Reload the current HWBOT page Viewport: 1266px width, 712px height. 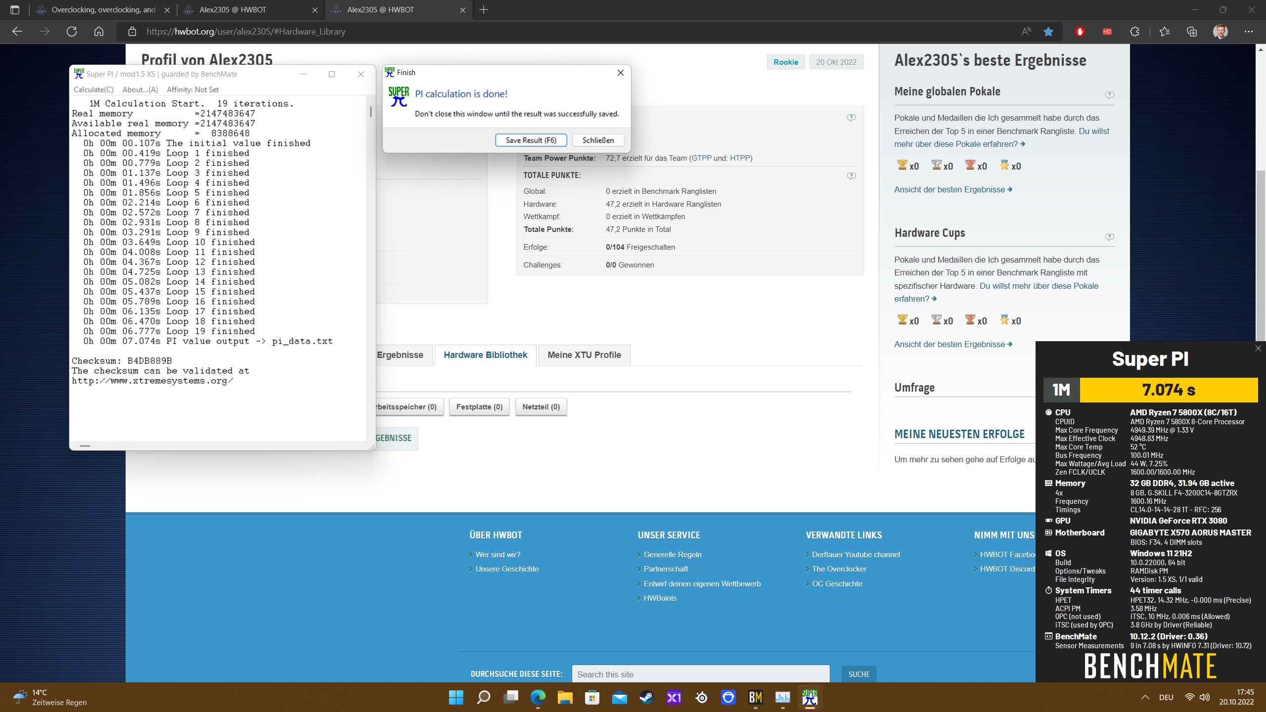[72, 32]
